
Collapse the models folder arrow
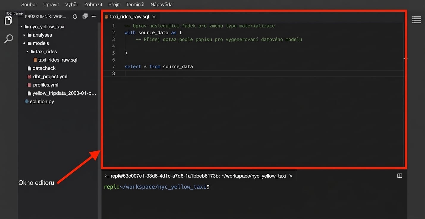click(24, 43)
